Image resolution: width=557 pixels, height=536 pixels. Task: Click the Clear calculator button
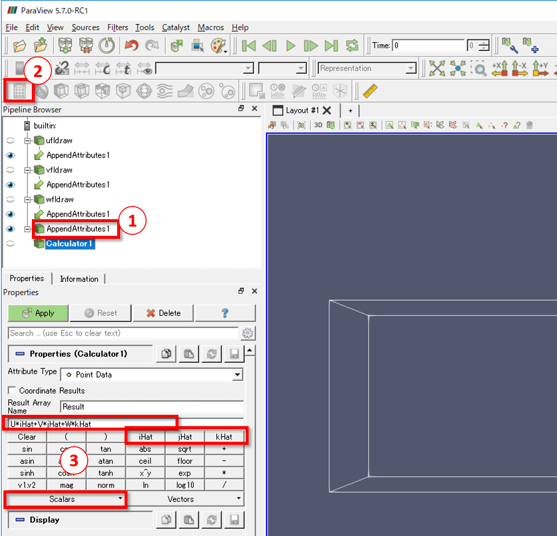(27, 437)
